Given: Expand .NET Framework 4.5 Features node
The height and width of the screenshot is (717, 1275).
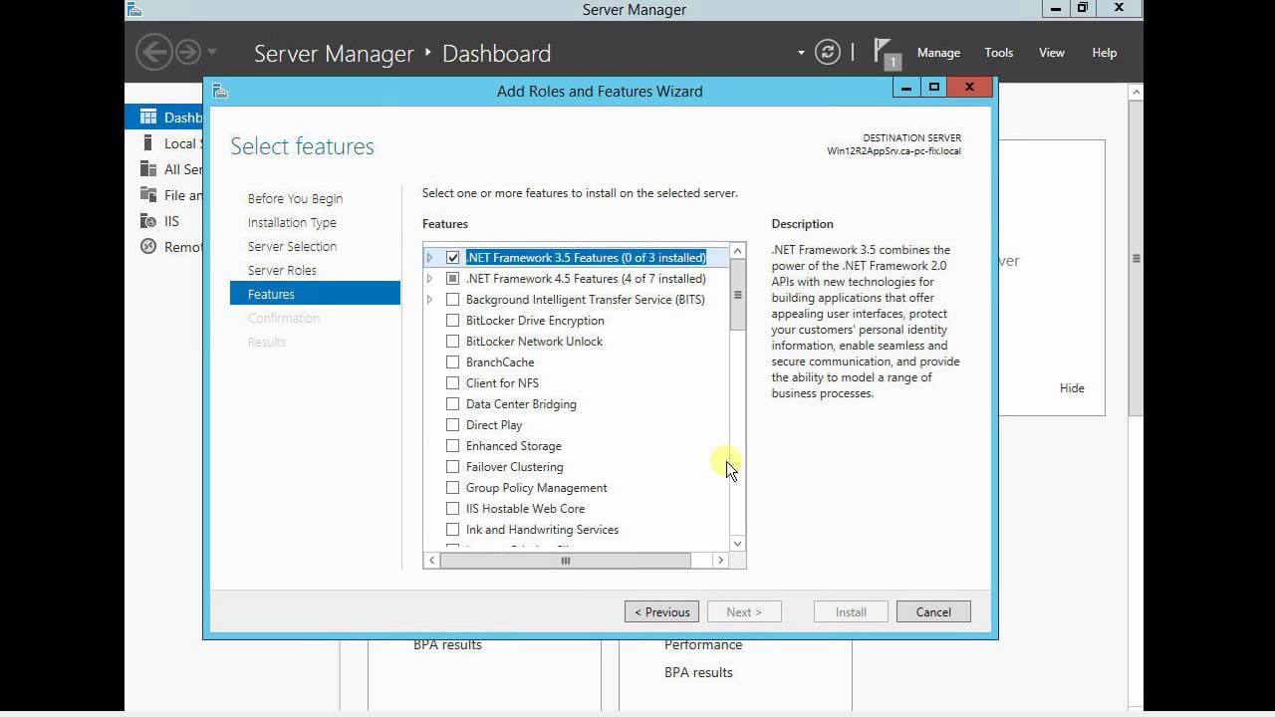Looking at the screenshot, I should (x=430, y=278).
